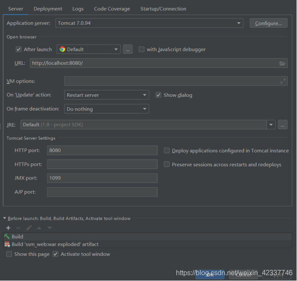Click the URL input field
Image resolution: width=297 pixels, height=281 pixels.
click(158, 63)
